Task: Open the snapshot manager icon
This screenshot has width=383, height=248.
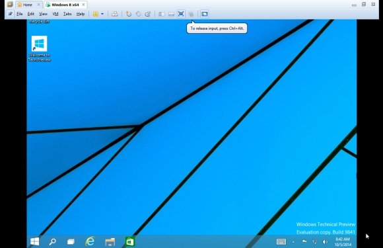Action: click(148, 14)
